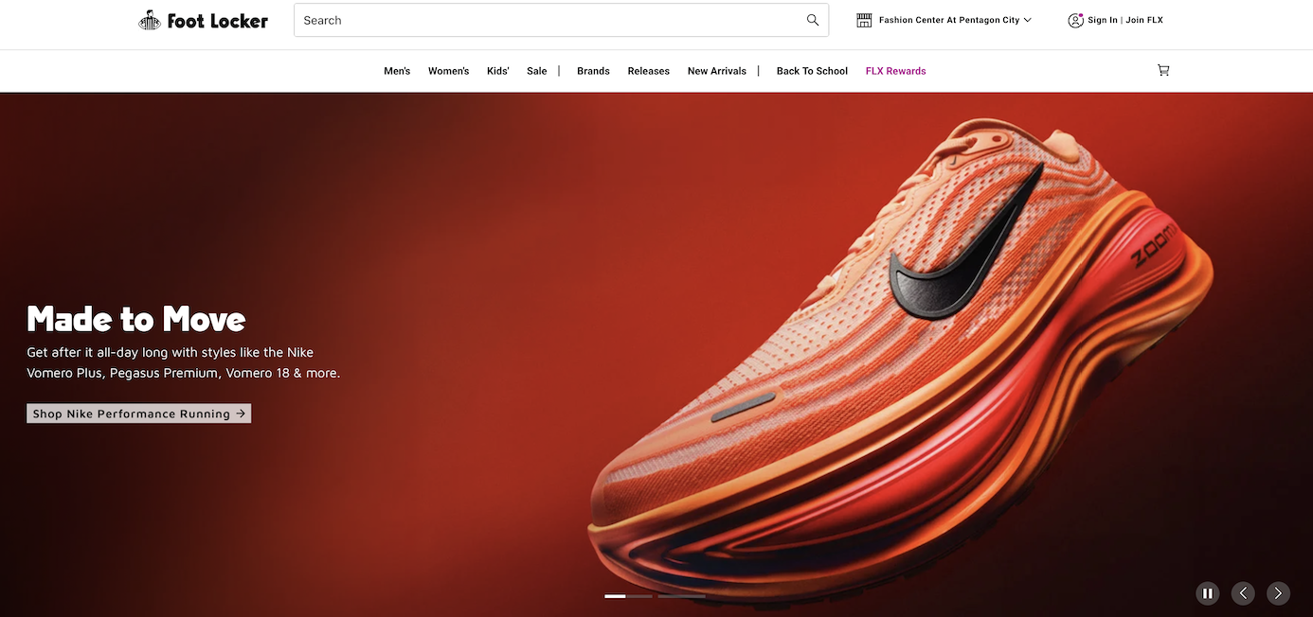Click Shop Nike Performance Running
This screenshot has height=617, width=1313.
coord(138,413)
